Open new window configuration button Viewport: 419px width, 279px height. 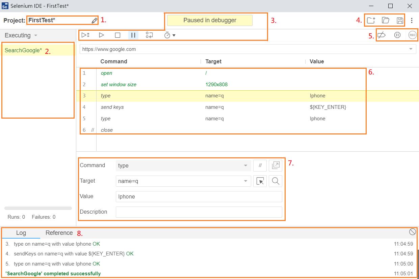click(x=276, y=165)
